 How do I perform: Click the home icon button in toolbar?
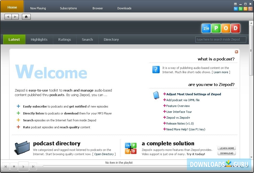[x=26, y=17]
